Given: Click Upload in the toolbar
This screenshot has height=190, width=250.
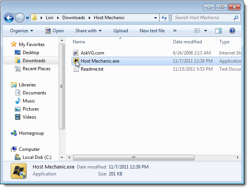Looking at the screenshot, I should (x=121, y=31).
